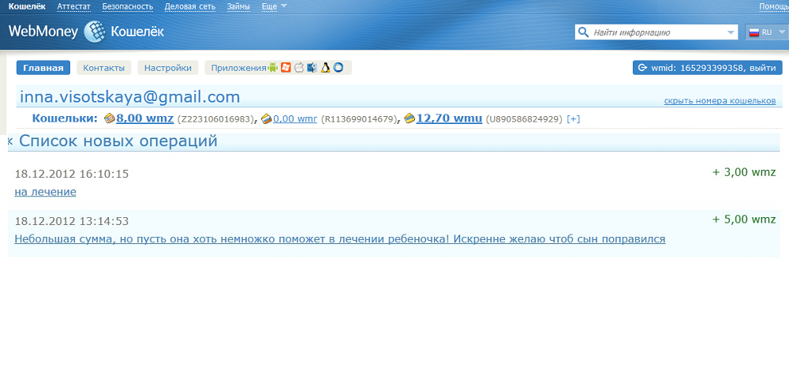The image size is (789, 368).
Task: Click the '+ 5,00 wmz' amount
Action: tap(744, 219)
